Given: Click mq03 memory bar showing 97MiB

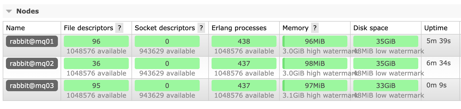Looking at the screenshot, I should click(315, 86).
